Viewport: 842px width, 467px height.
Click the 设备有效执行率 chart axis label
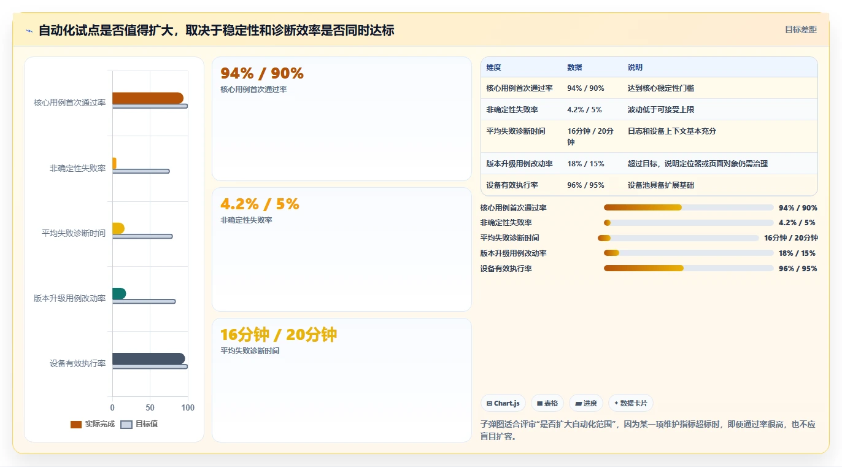(x=77, y=363)
